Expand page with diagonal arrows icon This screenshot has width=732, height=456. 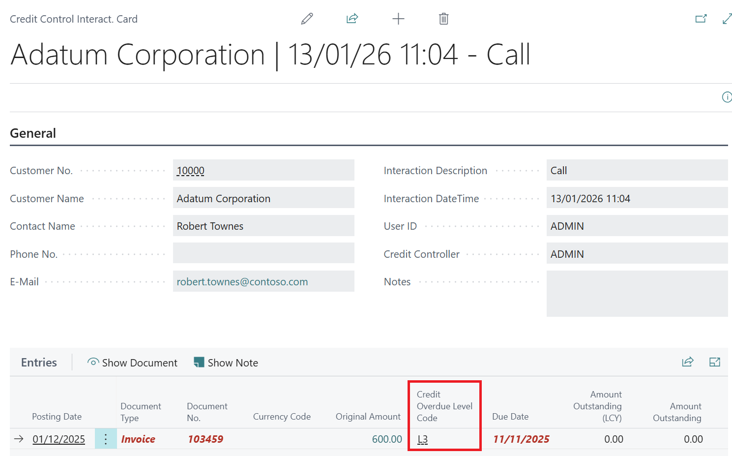[727, 19]
